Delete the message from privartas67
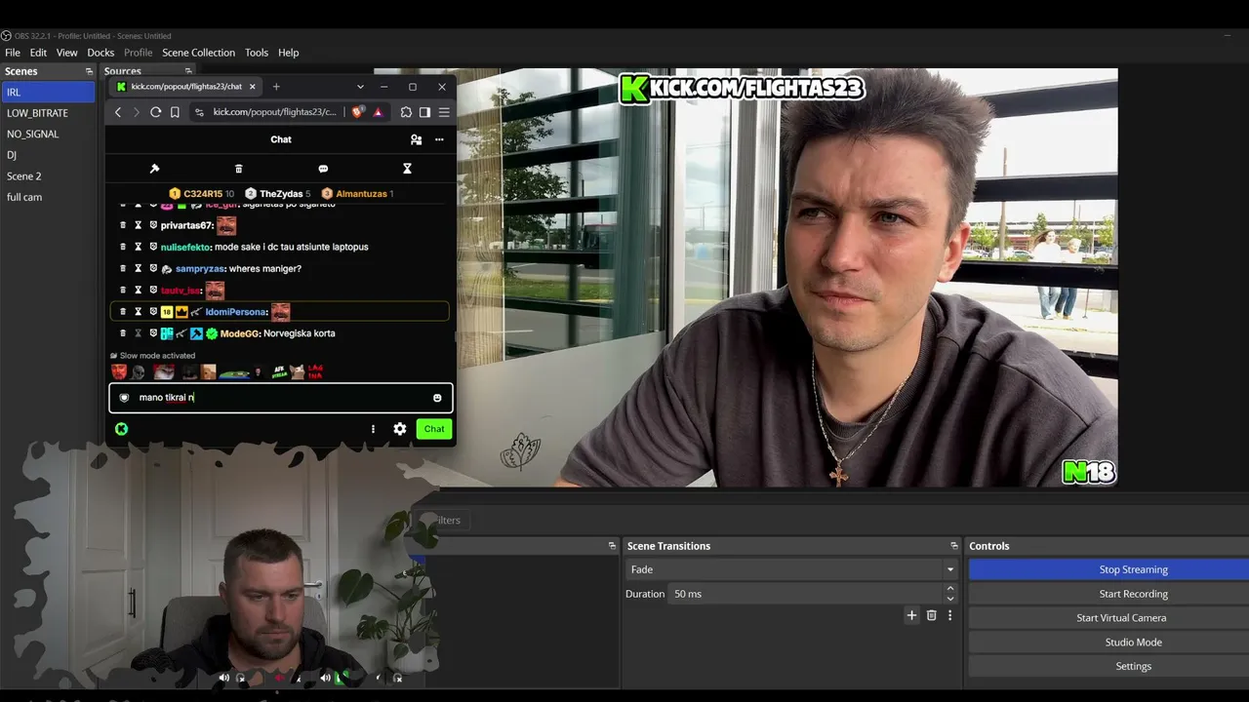The height and width of the screenshot is (702, 1249). tap(123, 225)
